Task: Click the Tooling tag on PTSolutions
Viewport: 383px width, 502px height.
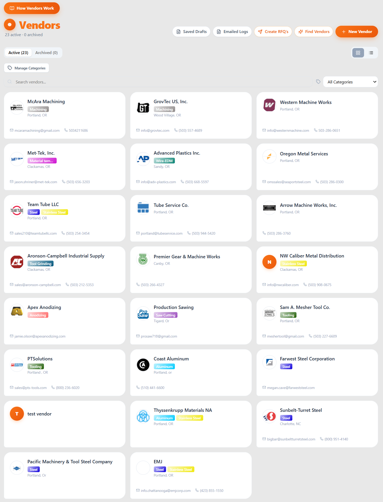Action: pos(36,367)
